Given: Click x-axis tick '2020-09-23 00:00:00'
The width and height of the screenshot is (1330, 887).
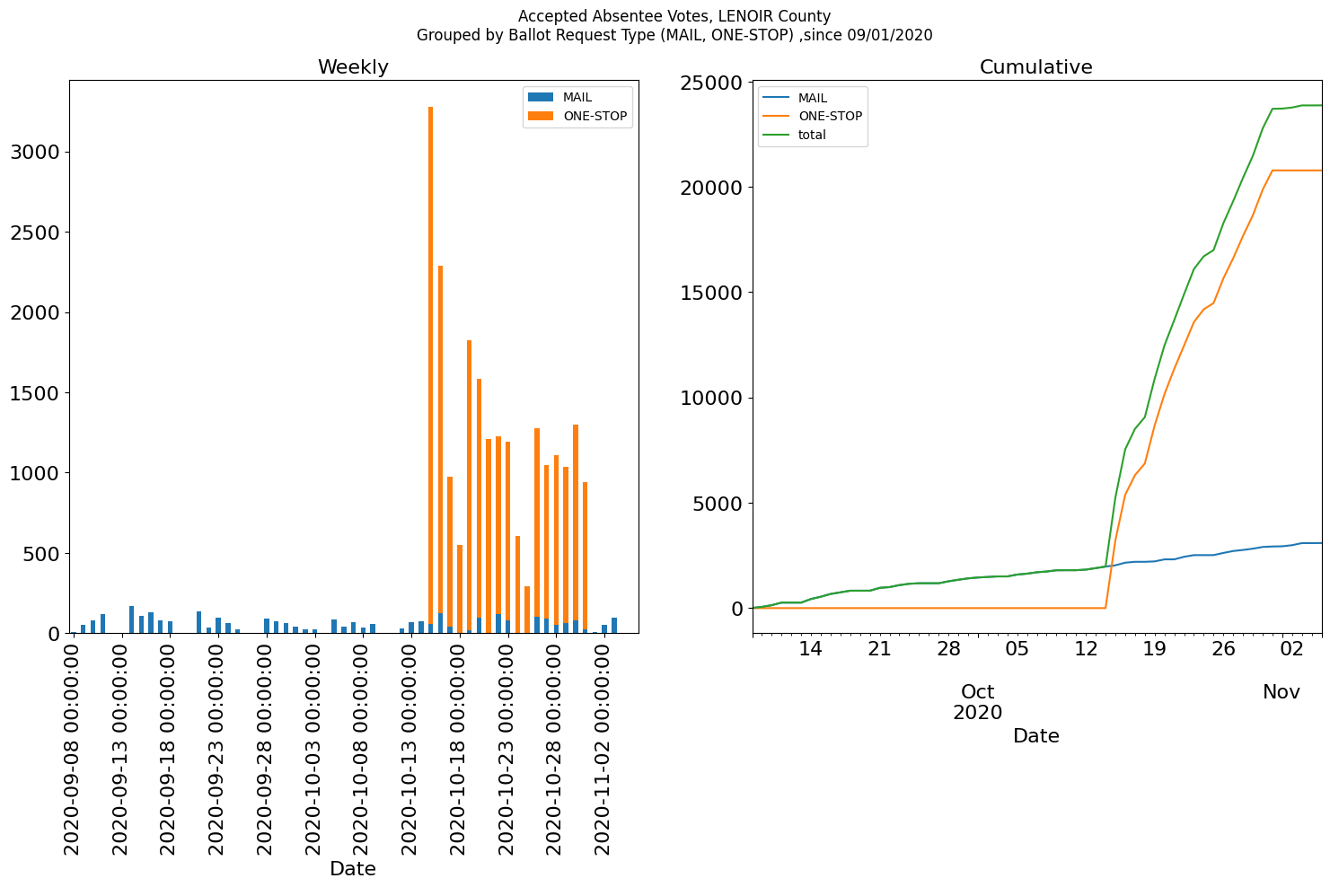Looking at the screenshot, I should pyautogui.click(x=218, y=748).
